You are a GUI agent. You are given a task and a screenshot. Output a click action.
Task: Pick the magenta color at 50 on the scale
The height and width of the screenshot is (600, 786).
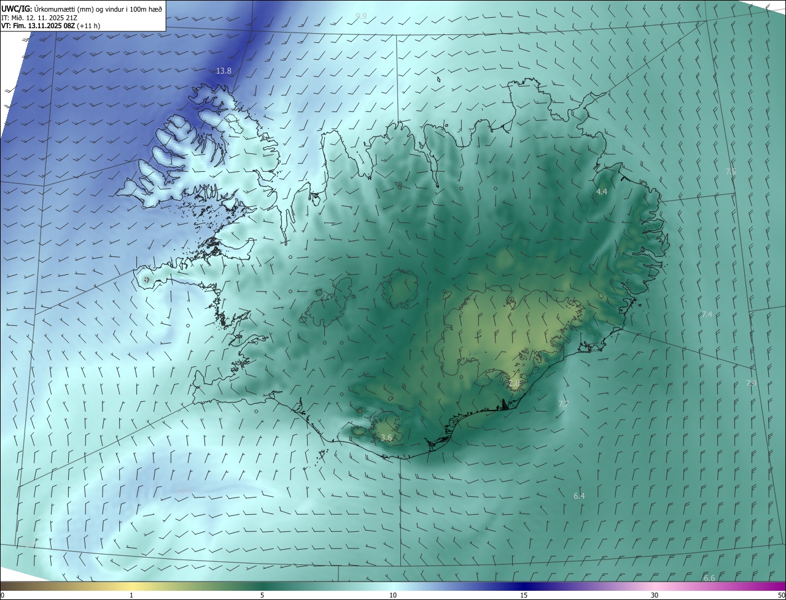(x=781, y=586)
